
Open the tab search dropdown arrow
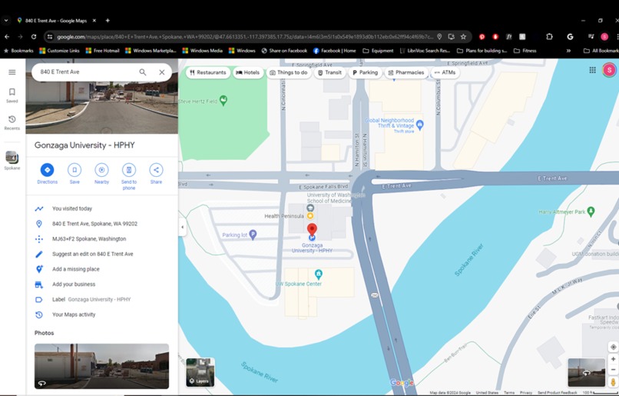coord(6,21)
